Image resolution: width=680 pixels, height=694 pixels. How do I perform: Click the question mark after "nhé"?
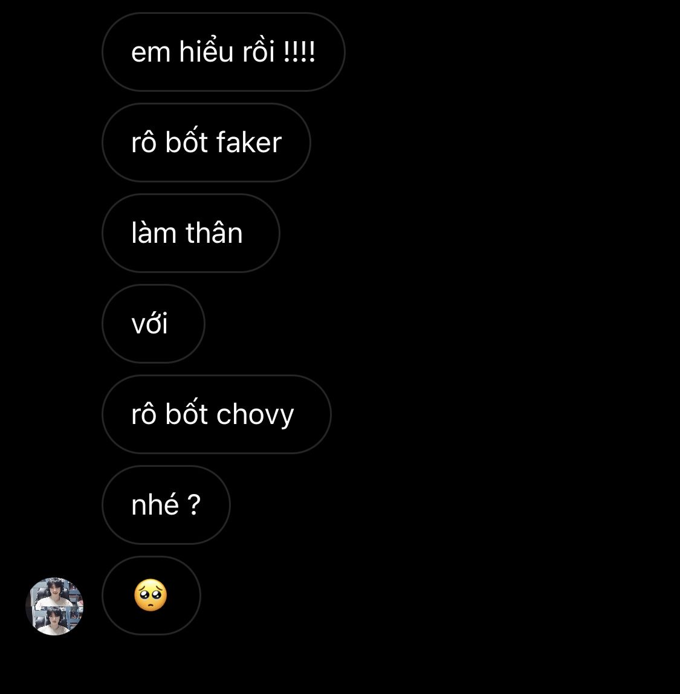tap(194, 504)
